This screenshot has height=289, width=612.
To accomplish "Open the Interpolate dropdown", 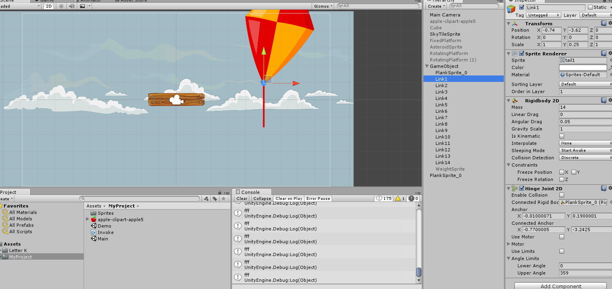I will pos(585,143).
